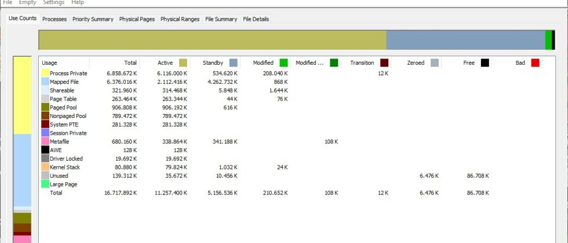Click the red Bad color swatch

pos(536,63)
